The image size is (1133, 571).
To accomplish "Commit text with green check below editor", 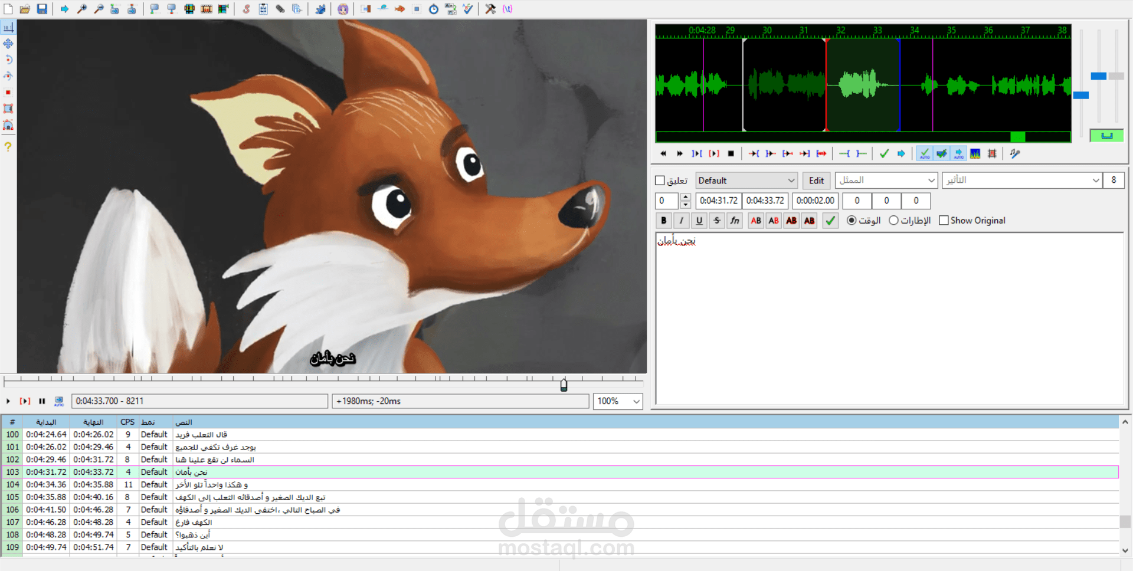I will pyautogui.click(x=830, y=220).
